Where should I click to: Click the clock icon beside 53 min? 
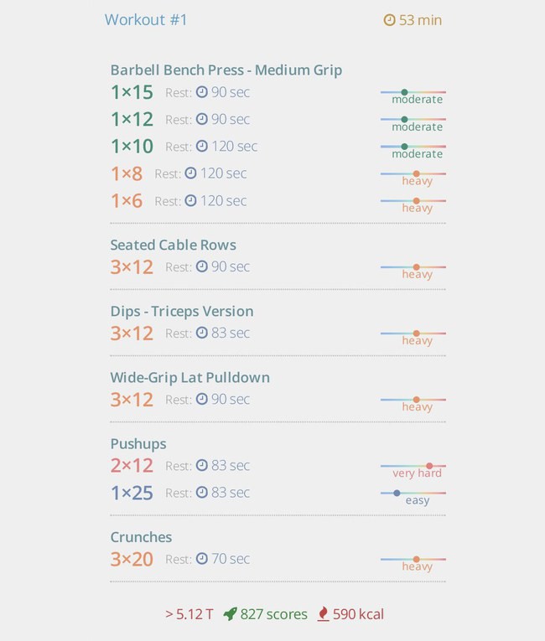coord(389,20)
